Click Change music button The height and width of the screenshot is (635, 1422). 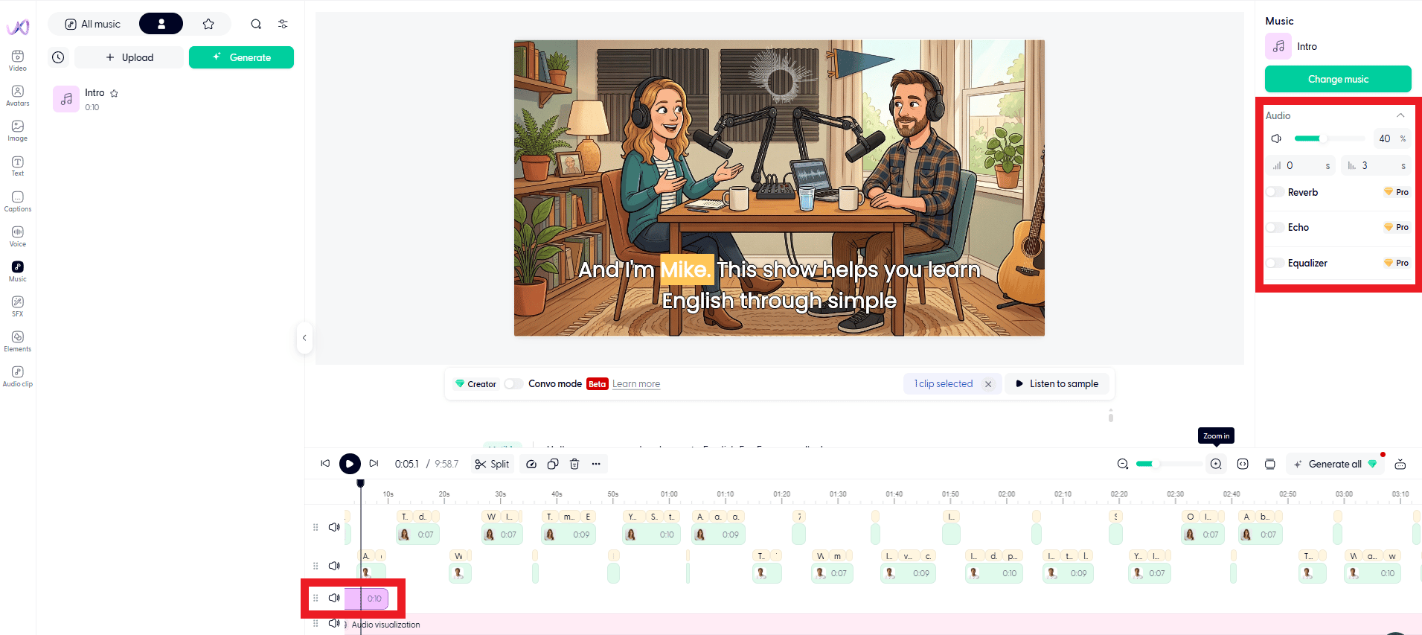tap(1338, 79)
